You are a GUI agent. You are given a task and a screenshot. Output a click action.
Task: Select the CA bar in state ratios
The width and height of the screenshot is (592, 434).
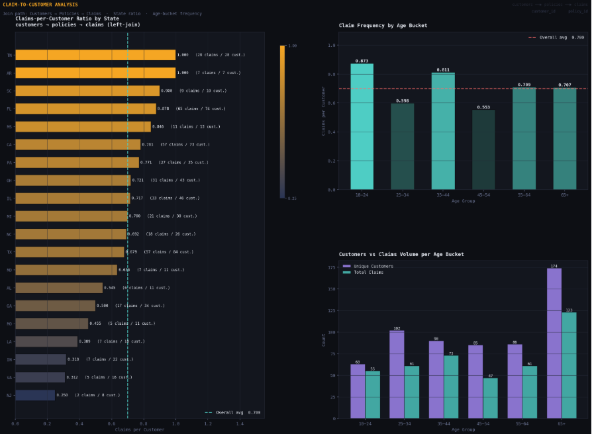[77, 144]
